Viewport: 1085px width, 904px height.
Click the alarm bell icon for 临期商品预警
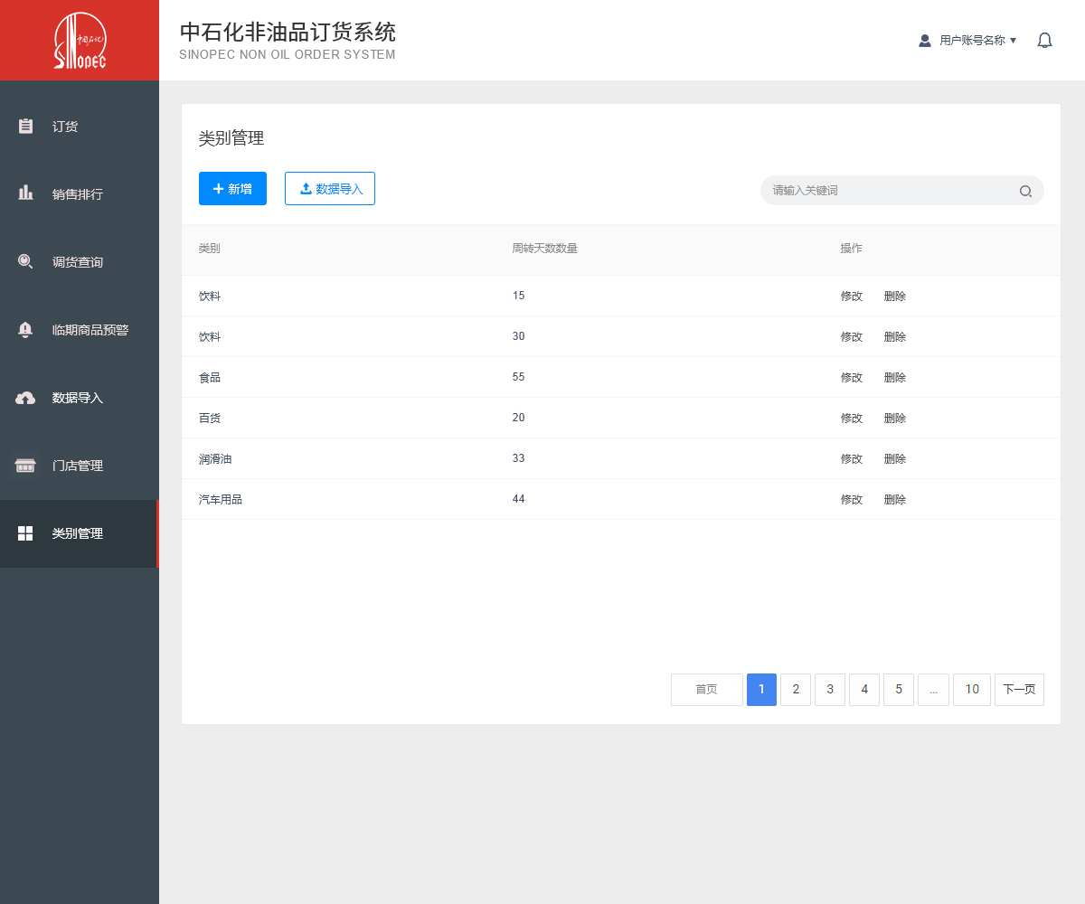[x=25, y=330]
